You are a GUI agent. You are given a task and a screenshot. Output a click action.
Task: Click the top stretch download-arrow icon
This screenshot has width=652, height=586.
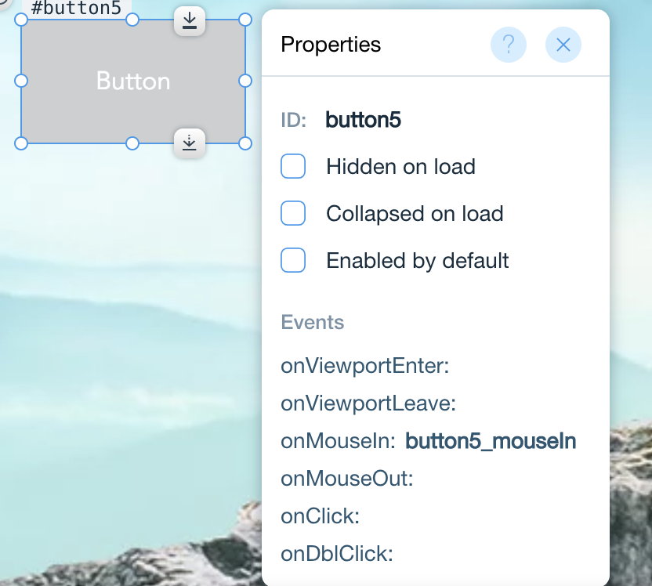[190, 21]
